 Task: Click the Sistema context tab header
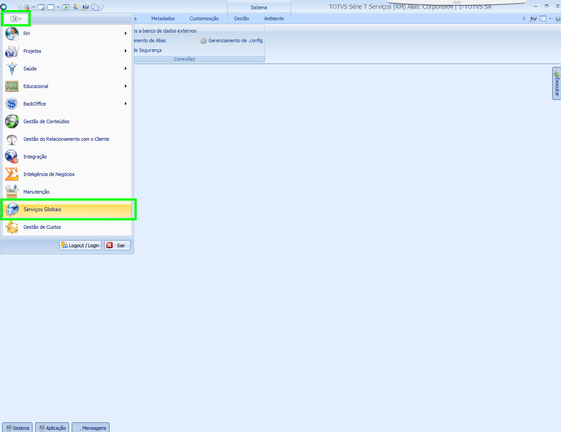(x=259, y=7)
